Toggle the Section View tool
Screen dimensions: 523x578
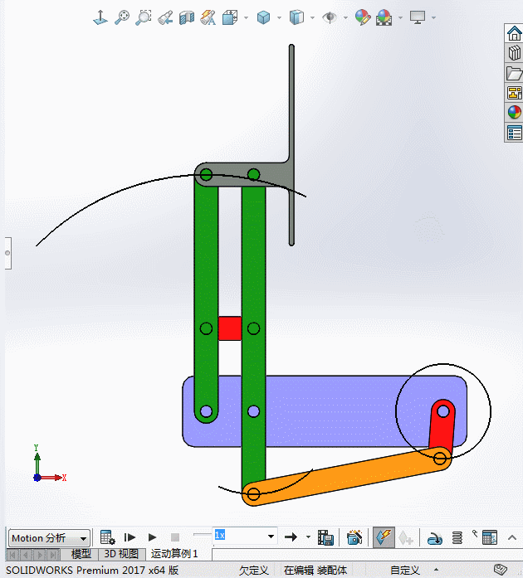click(x=187, y=17)
